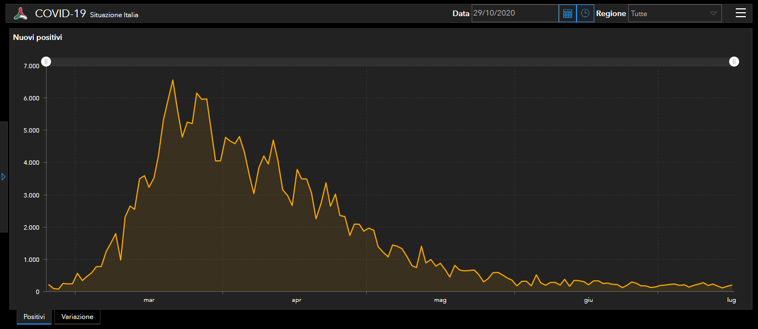Focus the Data field showing 29/10/2020

point(514,13)
